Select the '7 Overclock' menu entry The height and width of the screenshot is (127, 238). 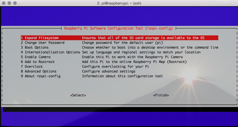click(32, 67)
